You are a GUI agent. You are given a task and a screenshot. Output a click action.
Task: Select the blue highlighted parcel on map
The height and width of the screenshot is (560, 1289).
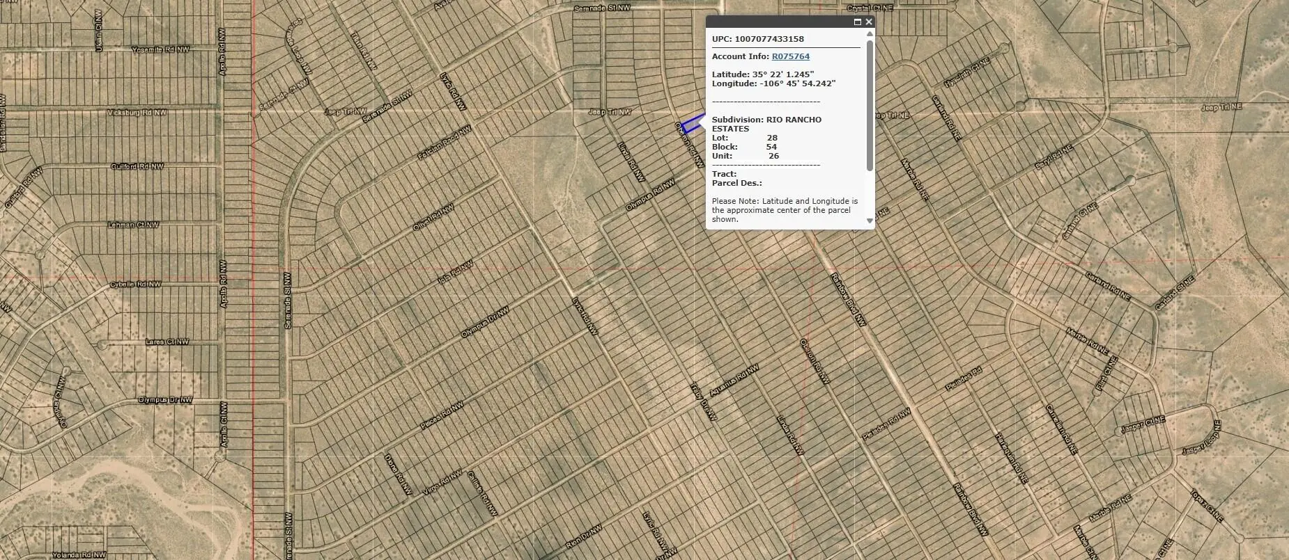(691, 125)
